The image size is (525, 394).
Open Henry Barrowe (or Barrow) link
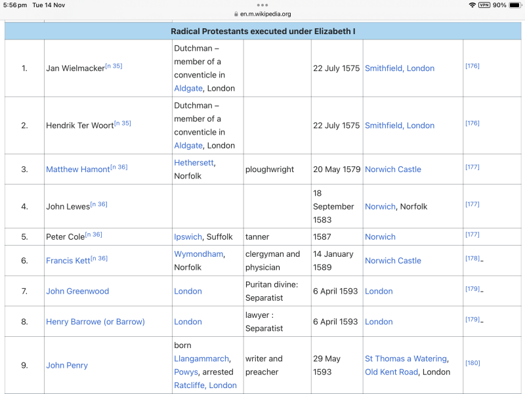(x=96, y=322)
